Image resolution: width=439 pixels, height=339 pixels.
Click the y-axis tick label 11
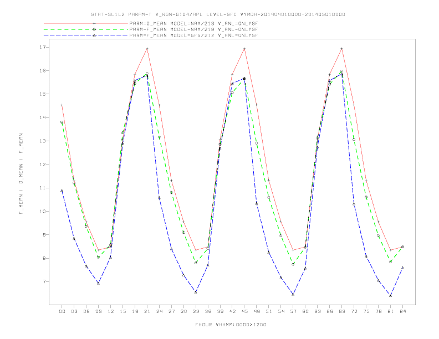click(43, 188)
